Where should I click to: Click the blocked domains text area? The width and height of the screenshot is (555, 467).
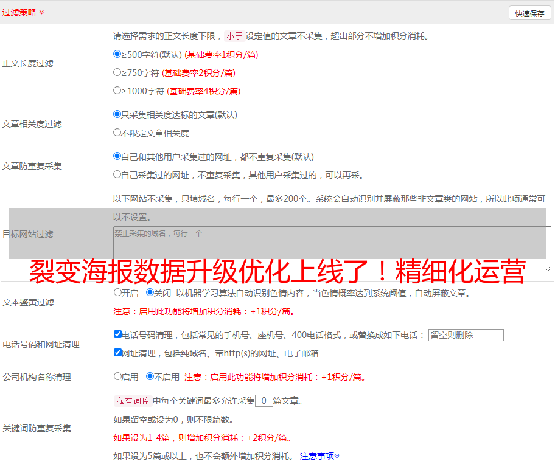coord(332,249)
